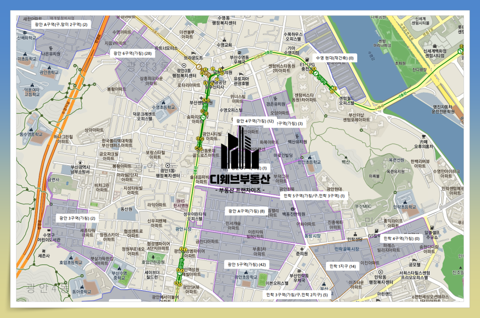Click the 동산원 map text
The width and height of the screenshot is (480, 318).
pos(126,209)
